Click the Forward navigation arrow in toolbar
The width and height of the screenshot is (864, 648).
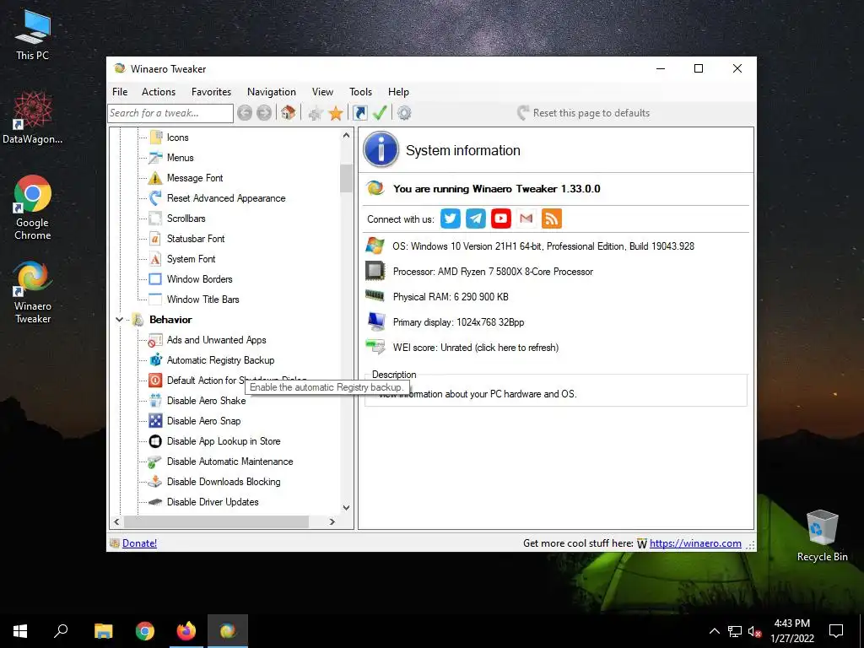click(x=264, y=113)
